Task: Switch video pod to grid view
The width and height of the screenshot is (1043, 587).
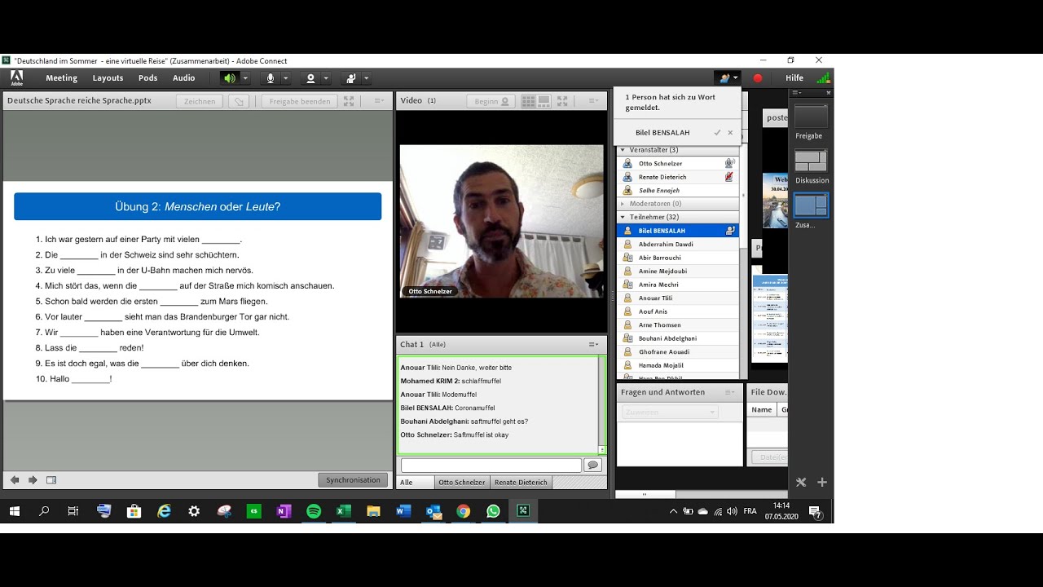Action: coord(529,101)
